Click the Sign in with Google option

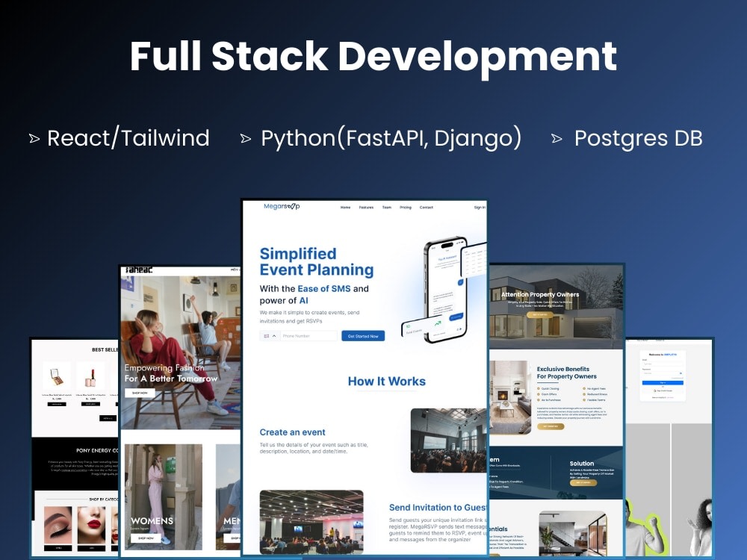click(x=663, y=391)
